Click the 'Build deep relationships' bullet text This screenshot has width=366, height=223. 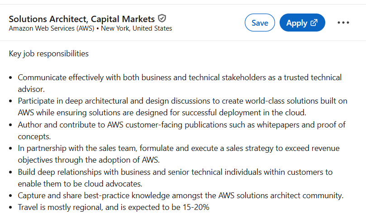175,172
